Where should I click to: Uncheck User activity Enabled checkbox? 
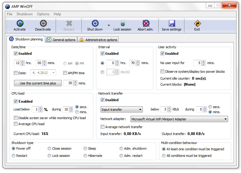[x=162, y=54]
